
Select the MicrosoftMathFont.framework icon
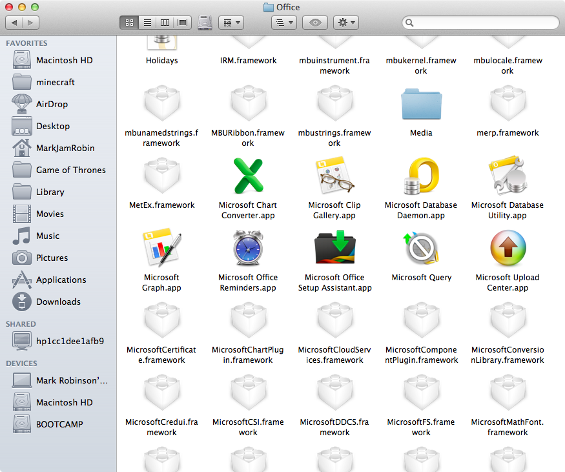pos(508,393)
